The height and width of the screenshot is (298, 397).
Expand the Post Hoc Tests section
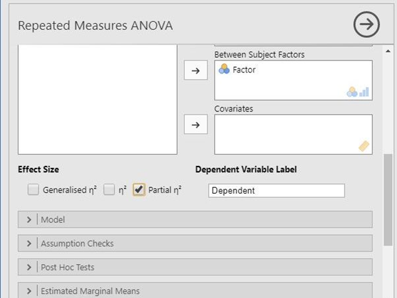(x=195, y=267)
